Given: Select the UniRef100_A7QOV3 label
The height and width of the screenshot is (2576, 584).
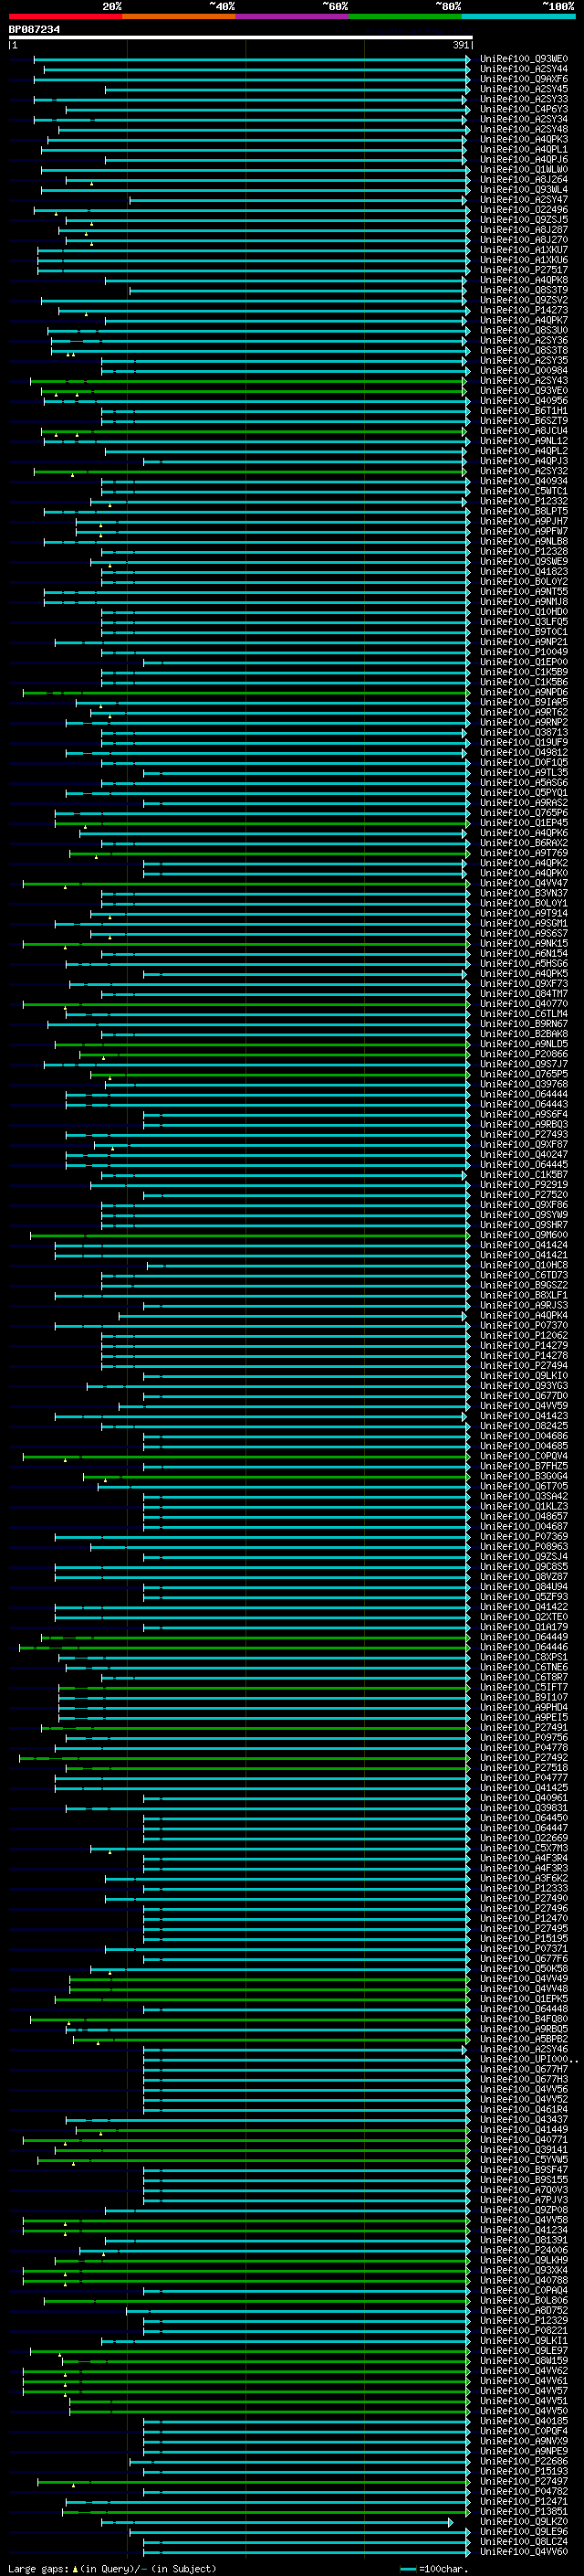Looking at the screenshot, I should (x=523, y=2190).
